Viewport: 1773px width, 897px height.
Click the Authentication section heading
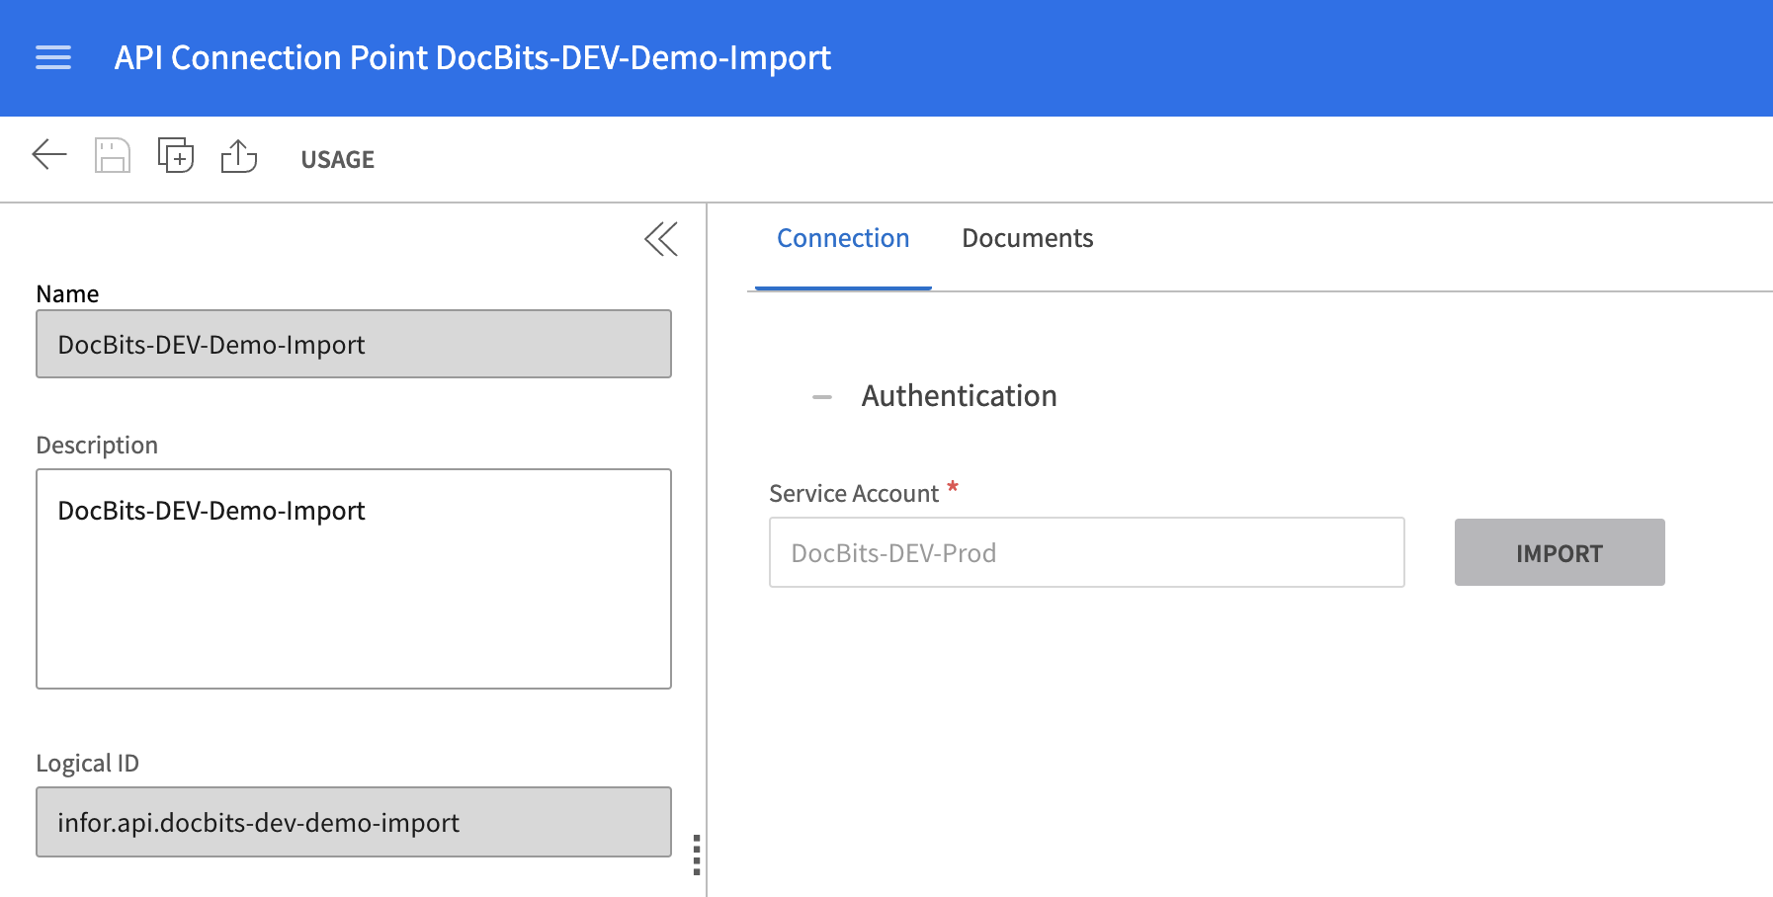959,396
